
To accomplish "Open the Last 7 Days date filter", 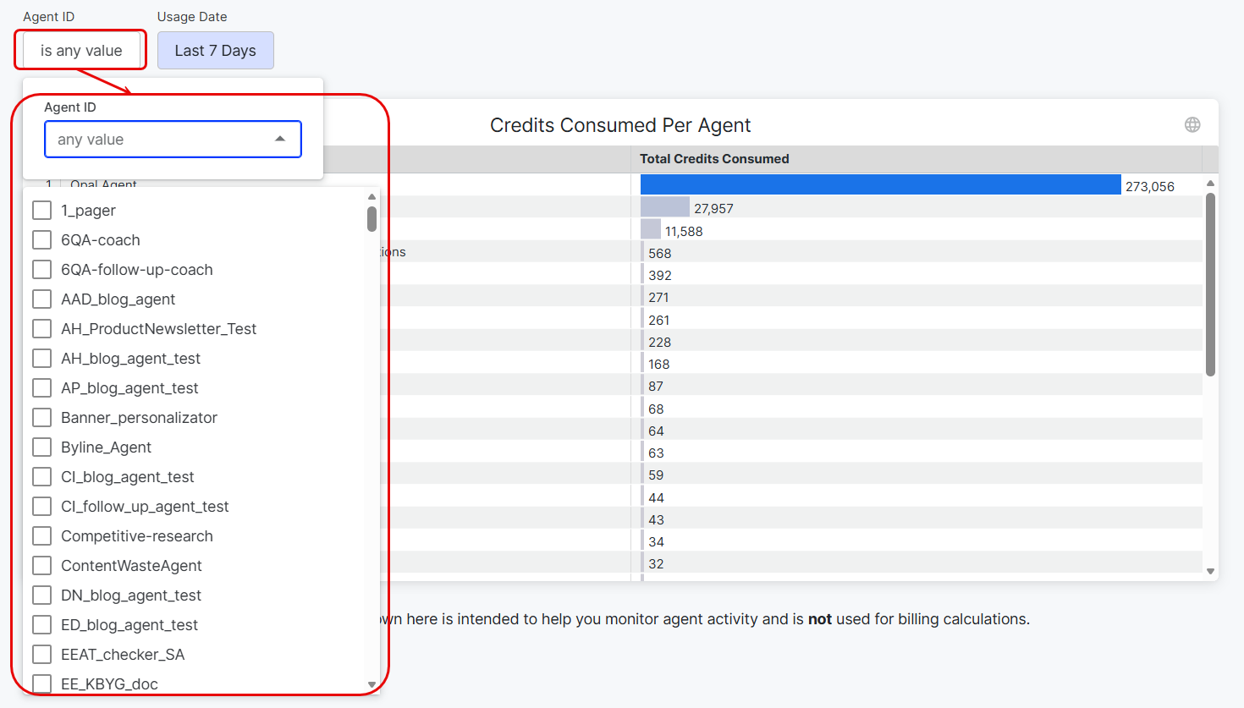I will point(215,51).
